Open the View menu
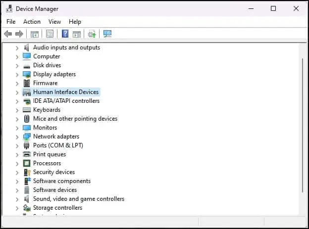Viewport: 309px width, 229px height. click(54, 22)
